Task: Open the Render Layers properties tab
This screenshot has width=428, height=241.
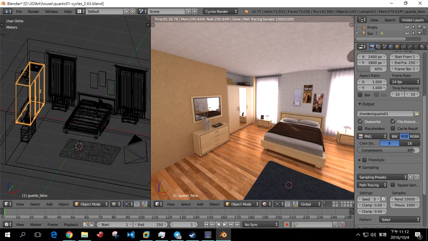Action: [378, 47]
